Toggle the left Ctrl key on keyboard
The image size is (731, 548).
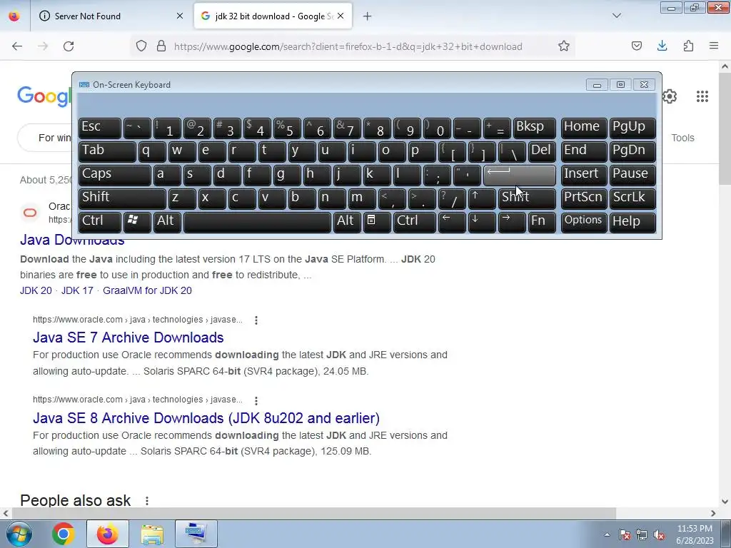pyautogui.click(x=100, y=222)
